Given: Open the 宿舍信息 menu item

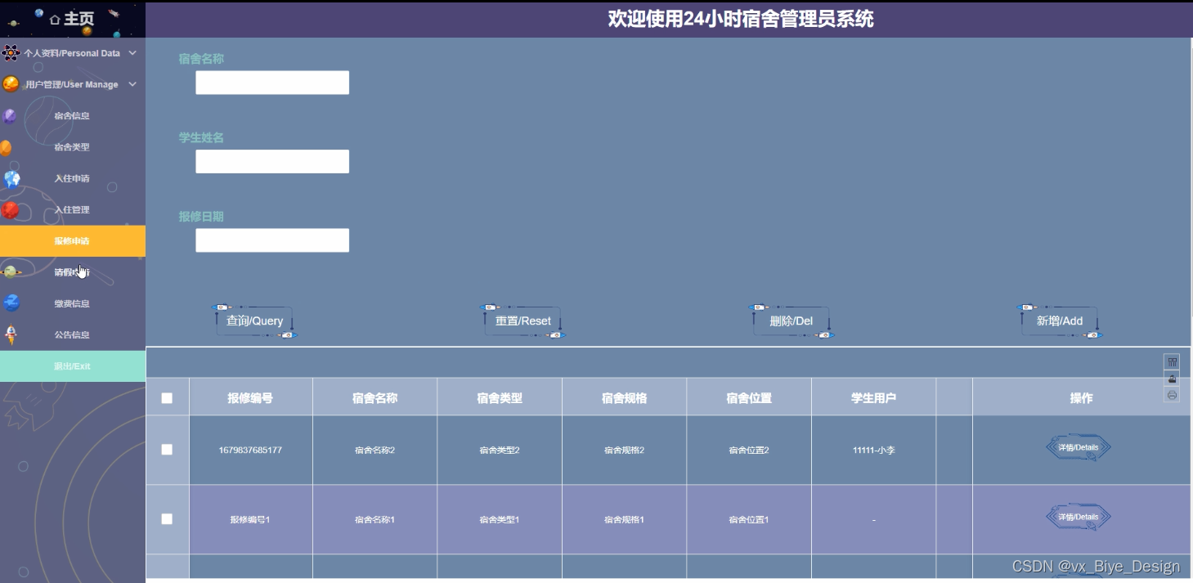Looking at the screenshot, I should (x=72, y=116).
